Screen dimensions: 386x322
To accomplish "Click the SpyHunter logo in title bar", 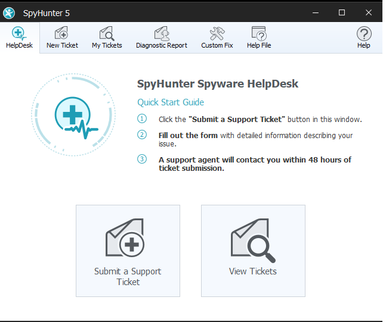I will (x=10, y=12).
